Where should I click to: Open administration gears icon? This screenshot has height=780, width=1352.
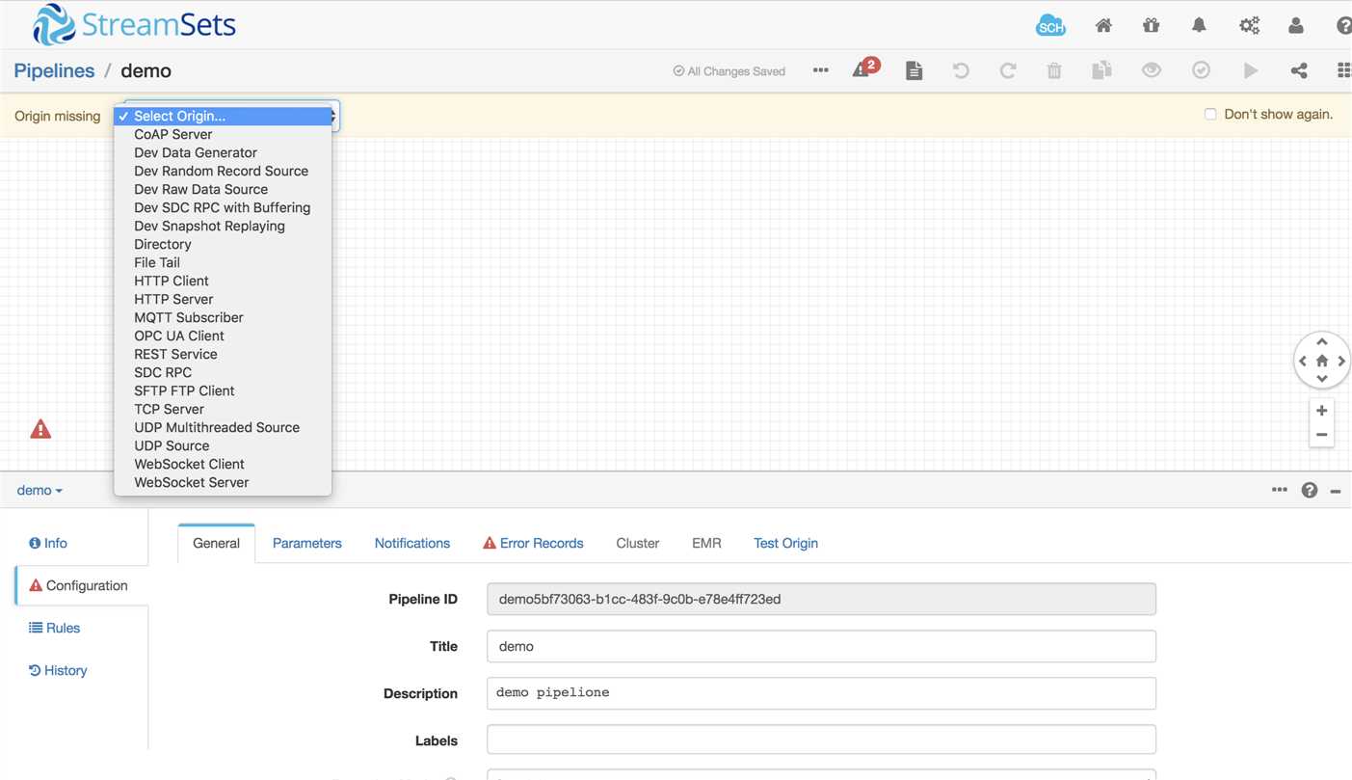tap(1249, 26)
